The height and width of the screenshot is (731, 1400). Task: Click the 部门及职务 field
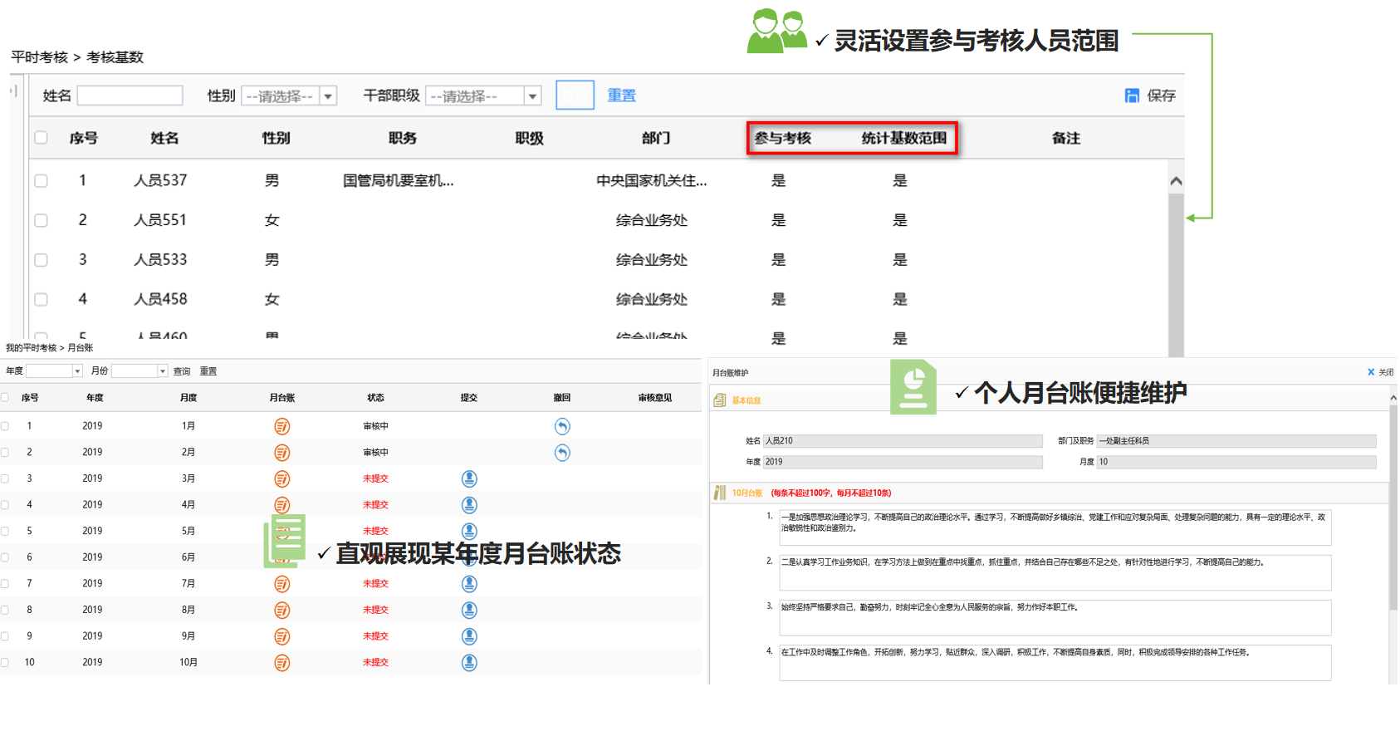[1236, 441]
